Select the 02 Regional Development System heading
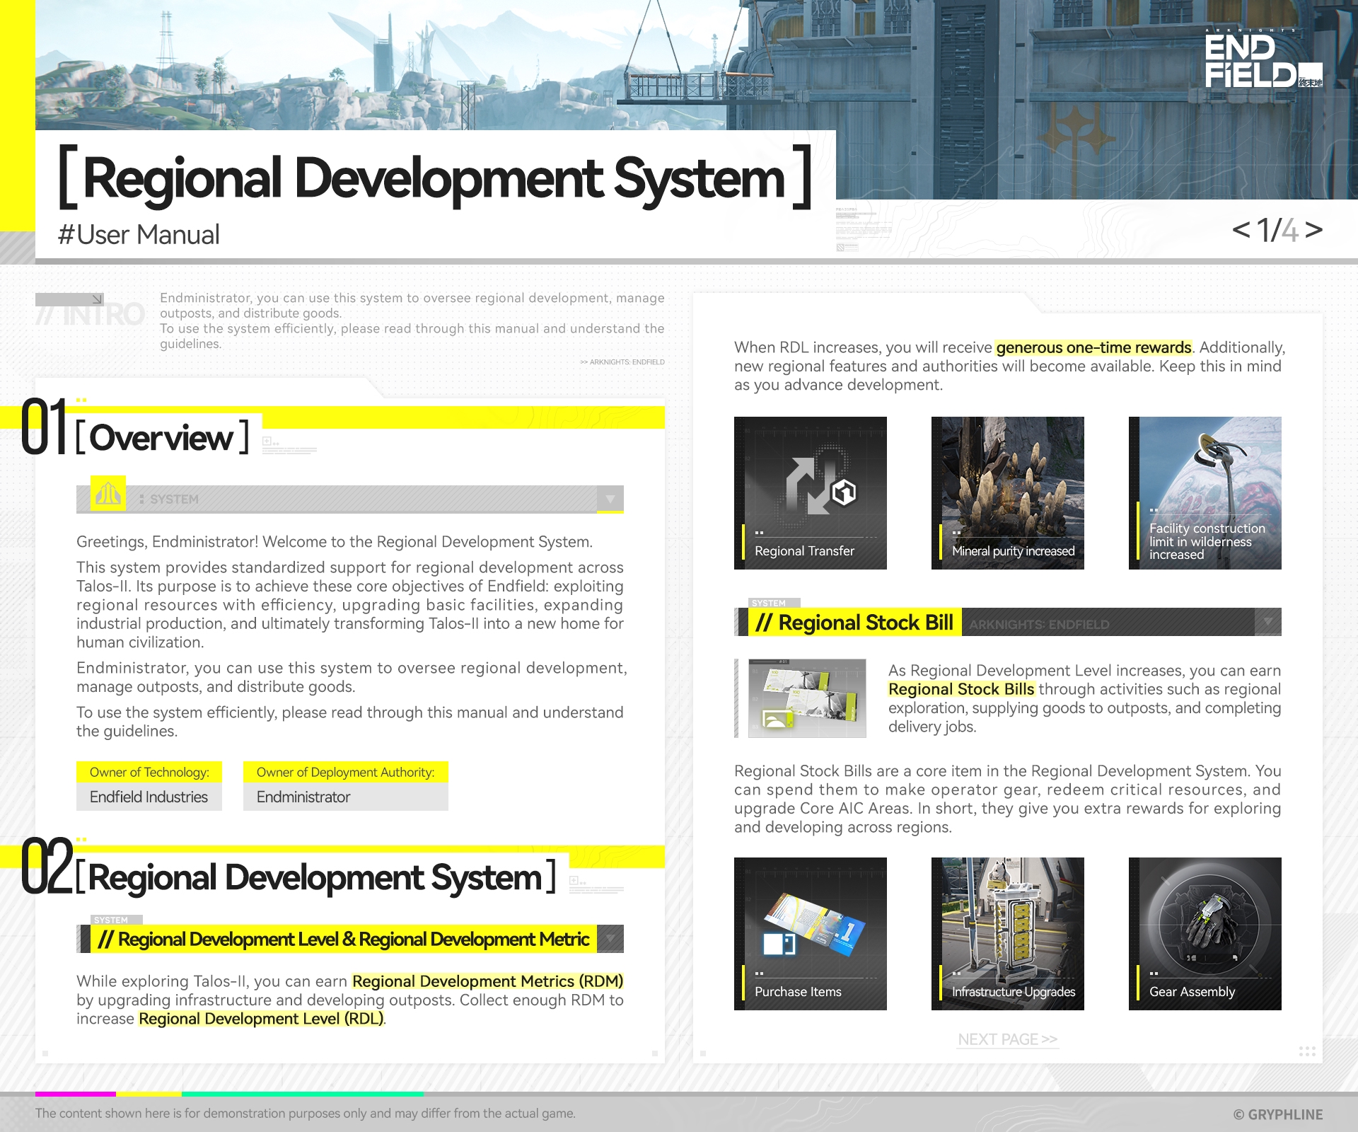The width and height of the screenshot is (1358, 1132). [315, 877]
